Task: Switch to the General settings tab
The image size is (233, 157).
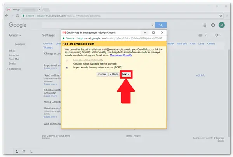Action: tap(48, 44)
